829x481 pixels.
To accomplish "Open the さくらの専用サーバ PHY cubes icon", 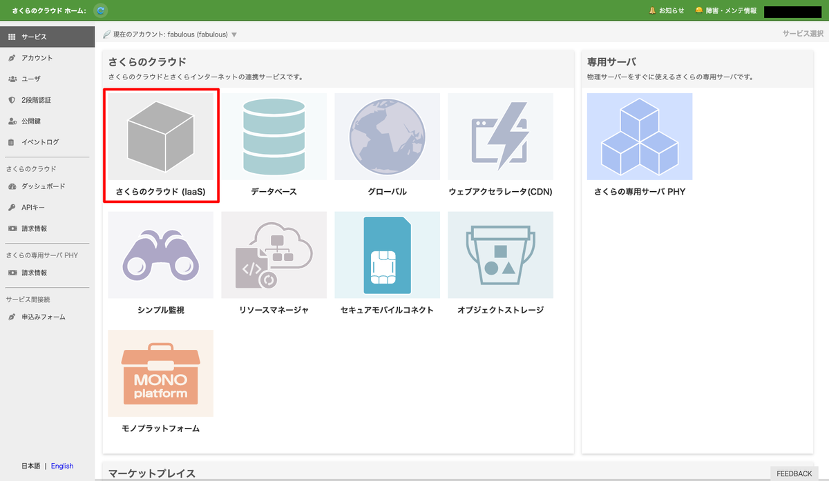I will click(640, 136).
